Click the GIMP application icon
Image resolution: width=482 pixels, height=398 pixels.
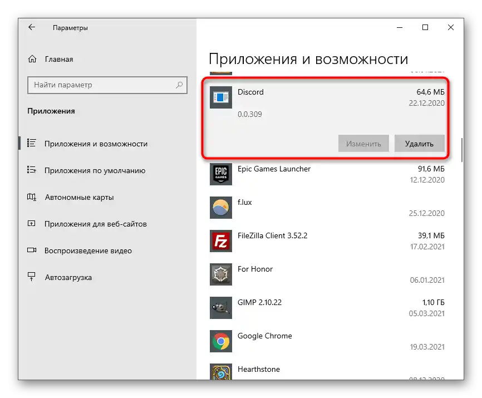221,308
